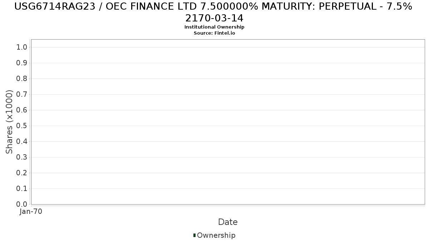
Task: Toggle the Ownership series legend label
Action: (216, 235)
